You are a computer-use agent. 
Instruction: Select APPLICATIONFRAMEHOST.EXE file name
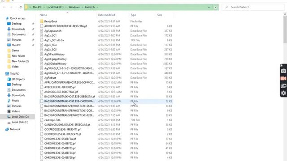(x=70, y=82)
